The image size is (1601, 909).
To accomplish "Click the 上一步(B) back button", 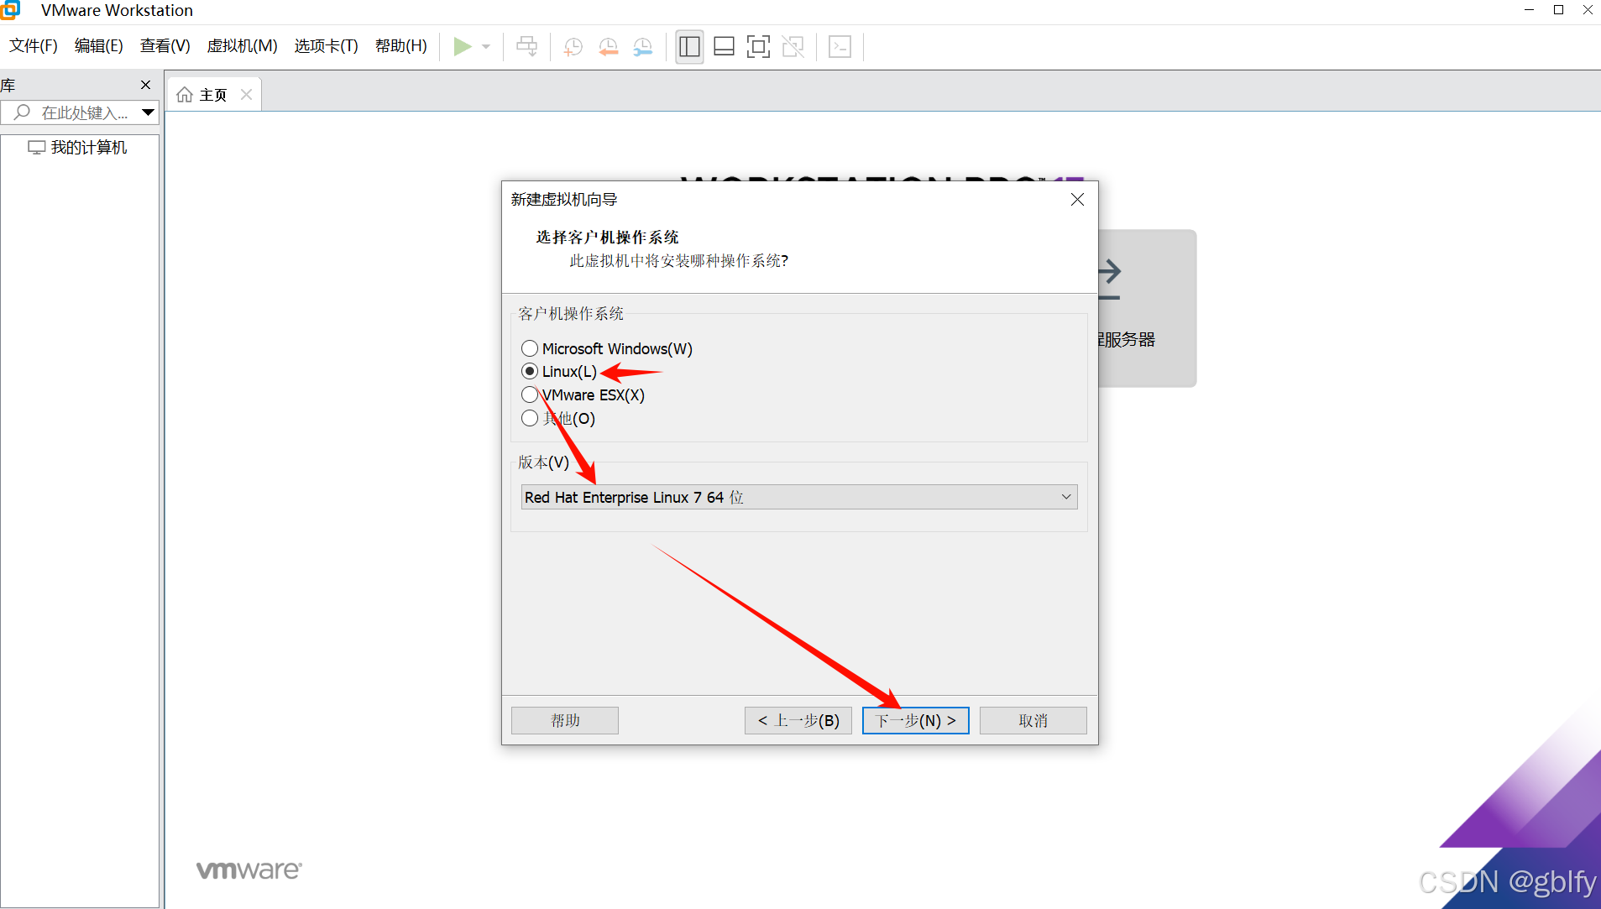I will pos(798,721).
